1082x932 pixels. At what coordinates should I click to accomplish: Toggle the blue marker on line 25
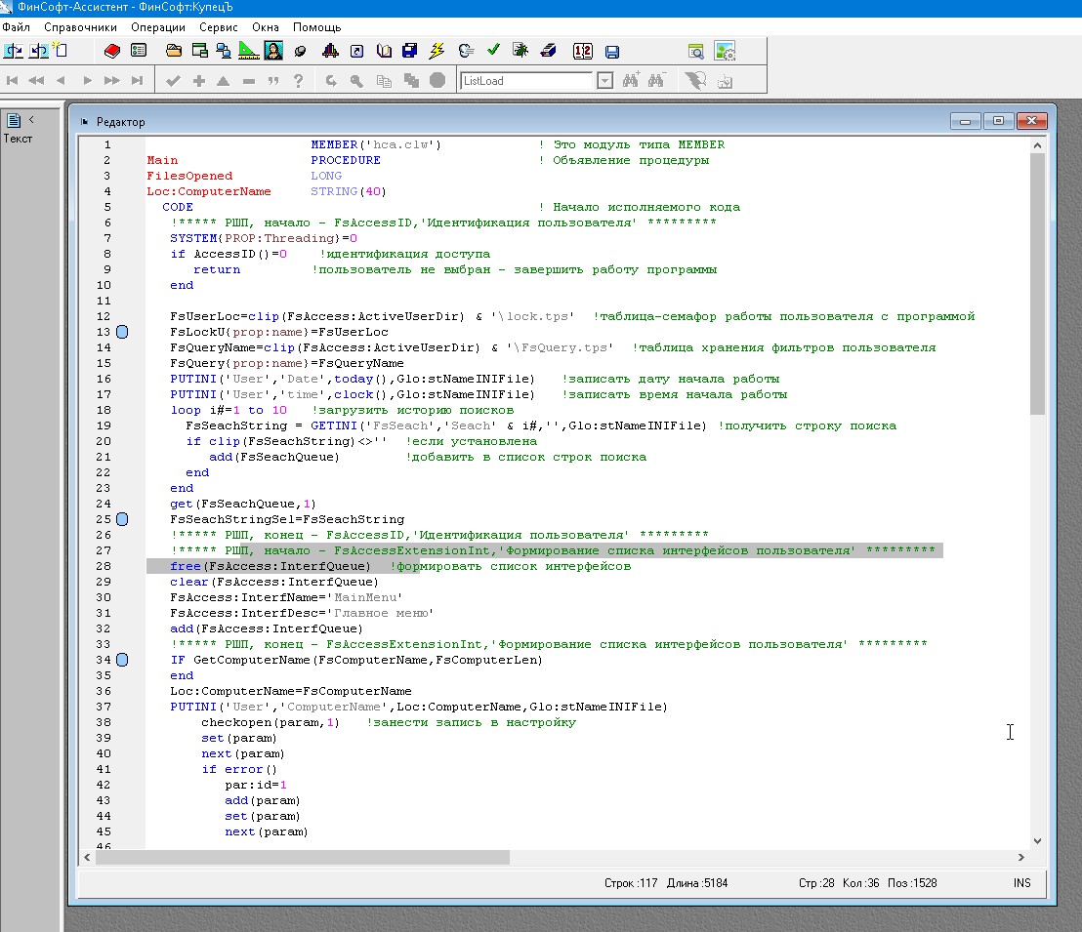click(122, 520)
